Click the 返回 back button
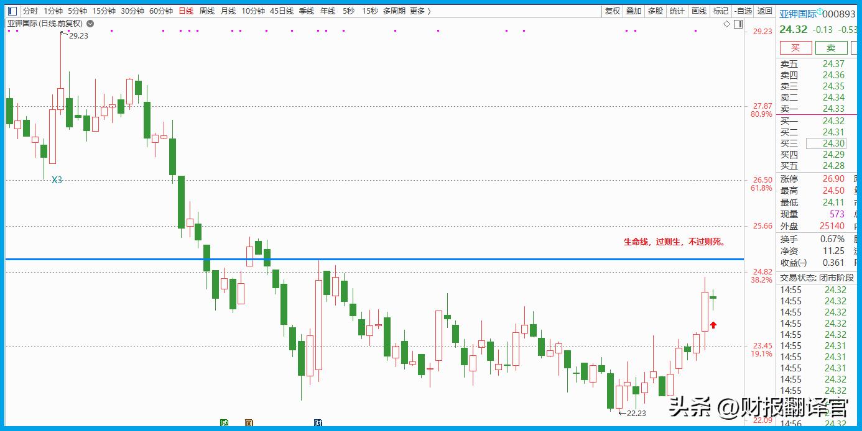 pos(765,11)
